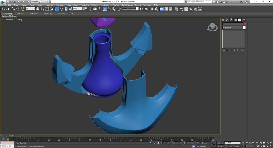The height and width of the screenshot is (148, 273).
Task: Open the Rendering menu
Action: point(85,5)
